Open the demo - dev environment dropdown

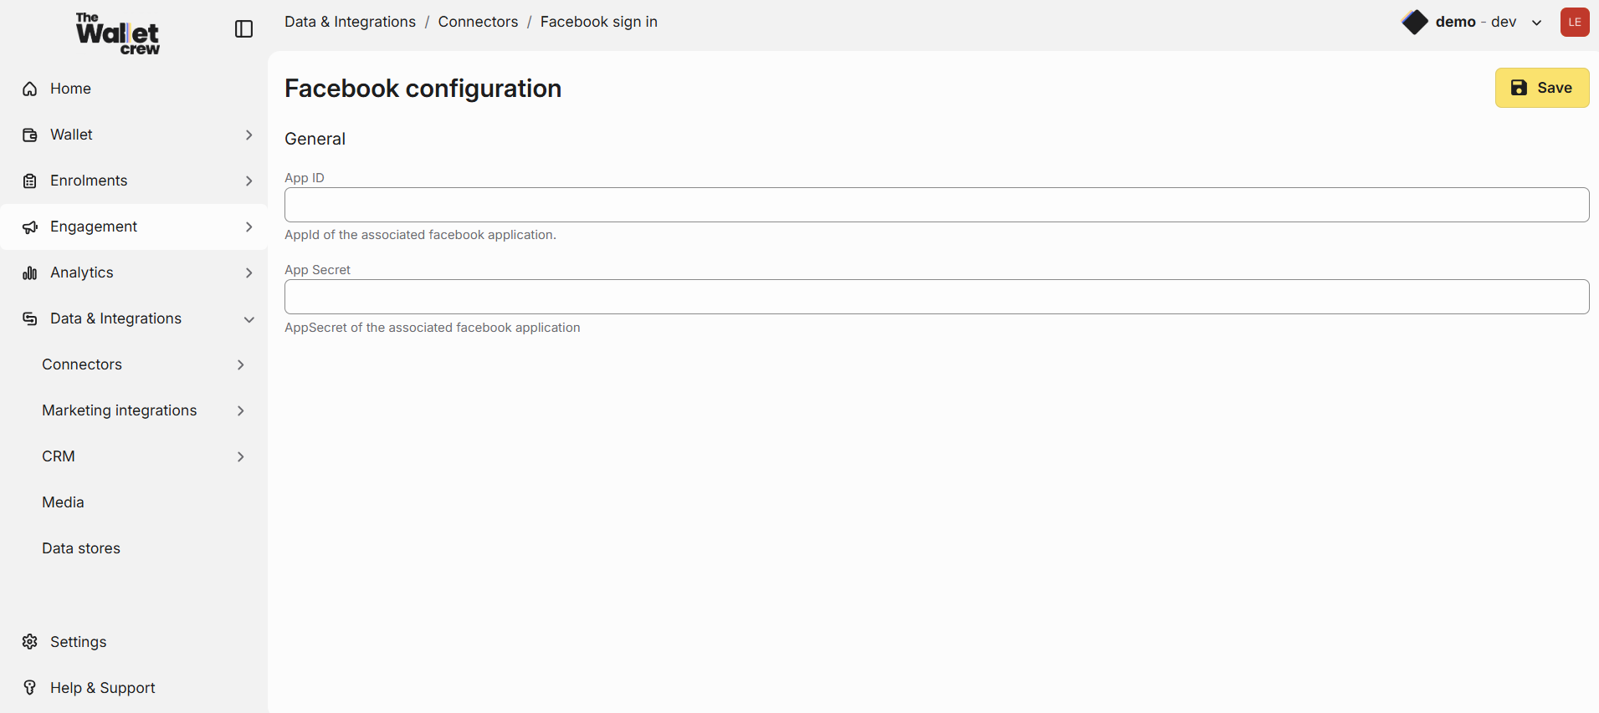1473,23
